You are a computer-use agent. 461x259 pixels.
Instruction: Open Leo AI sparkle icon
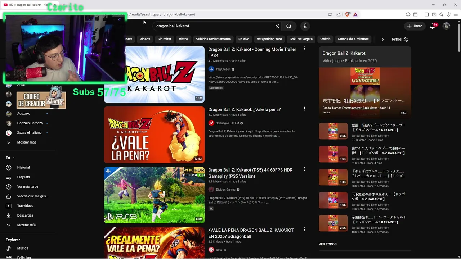point(441,14)
